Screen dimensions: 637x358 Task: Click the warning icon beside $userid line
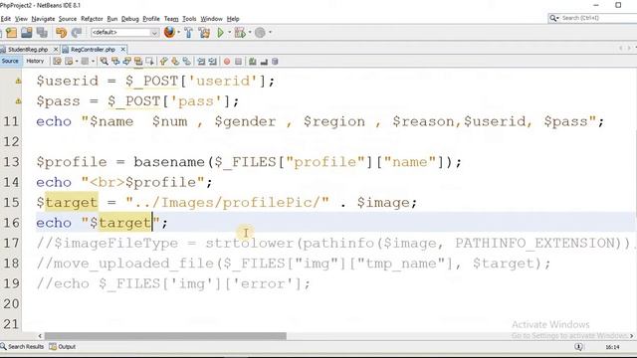coord(18,81)
